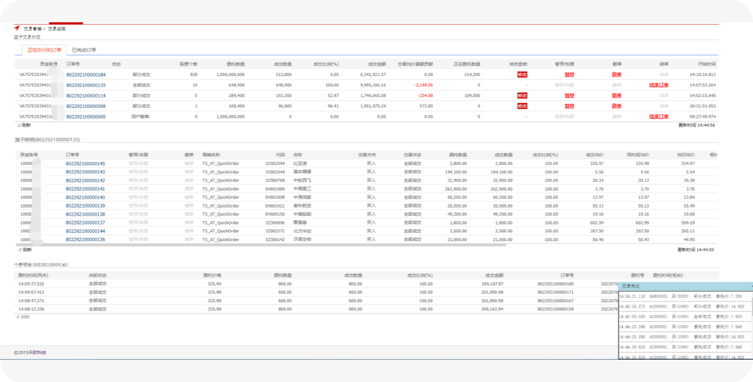This screenshot has height=382, width=753.
Task: End order 802292100000135 via 结束订单
Action: tap(659, 85)
